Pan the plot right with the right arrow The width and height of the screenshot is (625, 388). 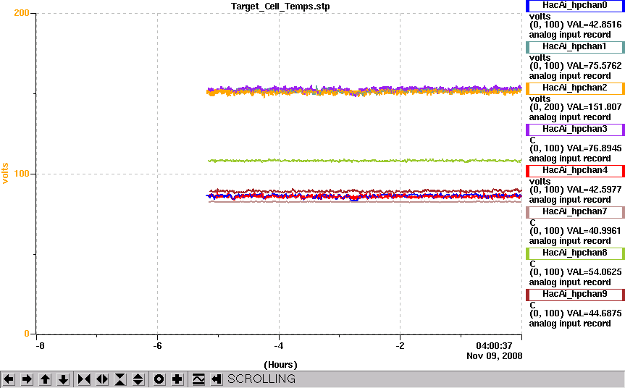[27, 379]
